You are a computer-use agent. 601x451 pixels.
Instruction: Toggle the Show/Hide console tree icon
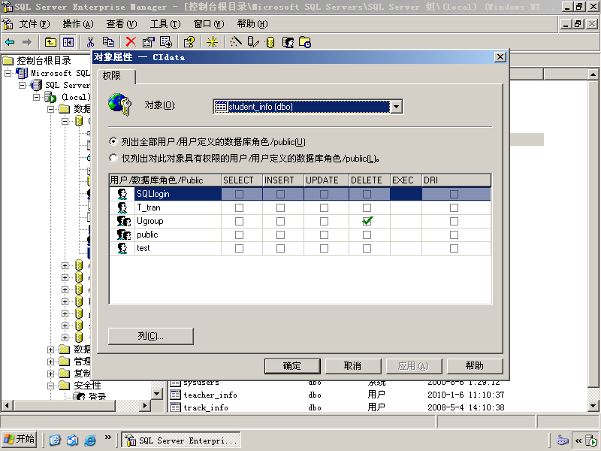point(68,42)
